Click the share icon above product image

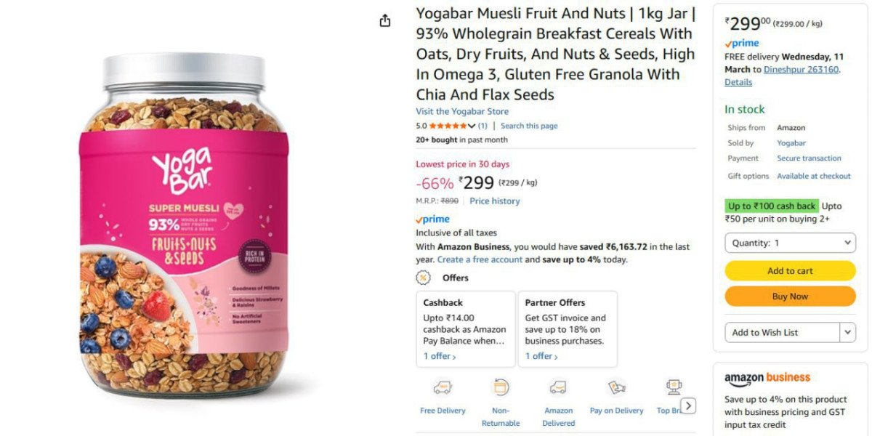pos(385,20)
